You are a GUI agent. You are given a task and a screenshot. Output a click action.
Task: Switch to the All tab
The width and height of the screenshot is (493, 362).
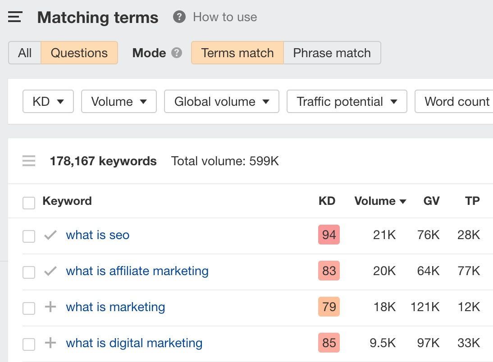point(25,53)
